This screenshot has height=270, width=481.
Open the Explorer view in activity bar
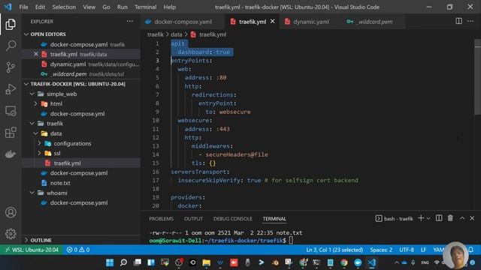[11, 25]
